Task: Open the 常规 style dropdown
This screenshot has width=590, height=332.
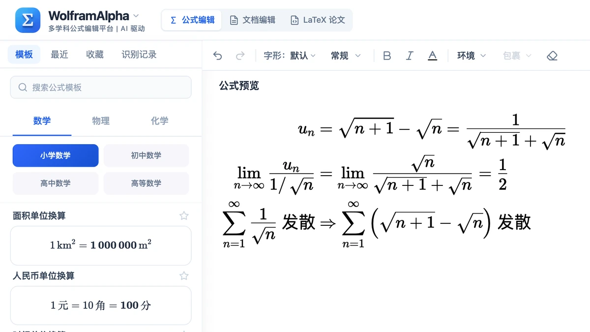Action: tap(346, 56)
